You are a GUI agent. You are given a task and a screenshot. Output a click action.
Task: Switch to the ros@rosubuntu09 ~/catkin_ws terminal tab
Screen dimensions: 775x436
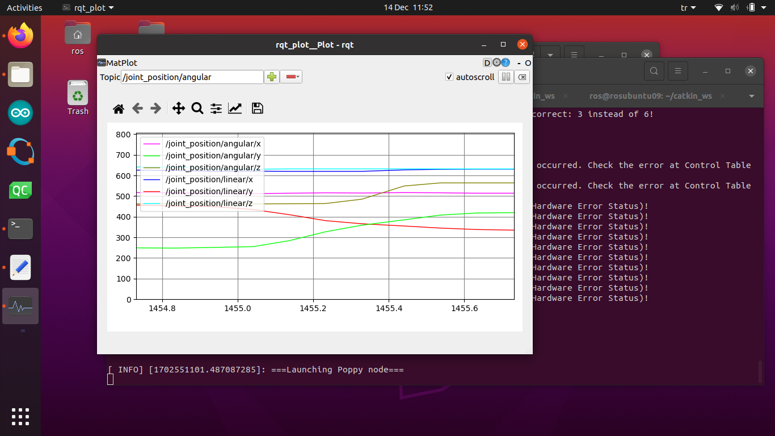click(650, 96)
